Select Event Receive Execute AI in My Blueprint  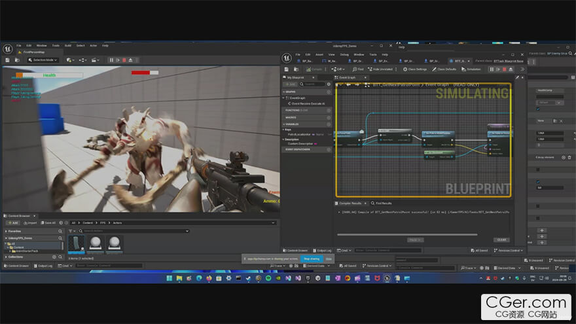coord(308,103)
